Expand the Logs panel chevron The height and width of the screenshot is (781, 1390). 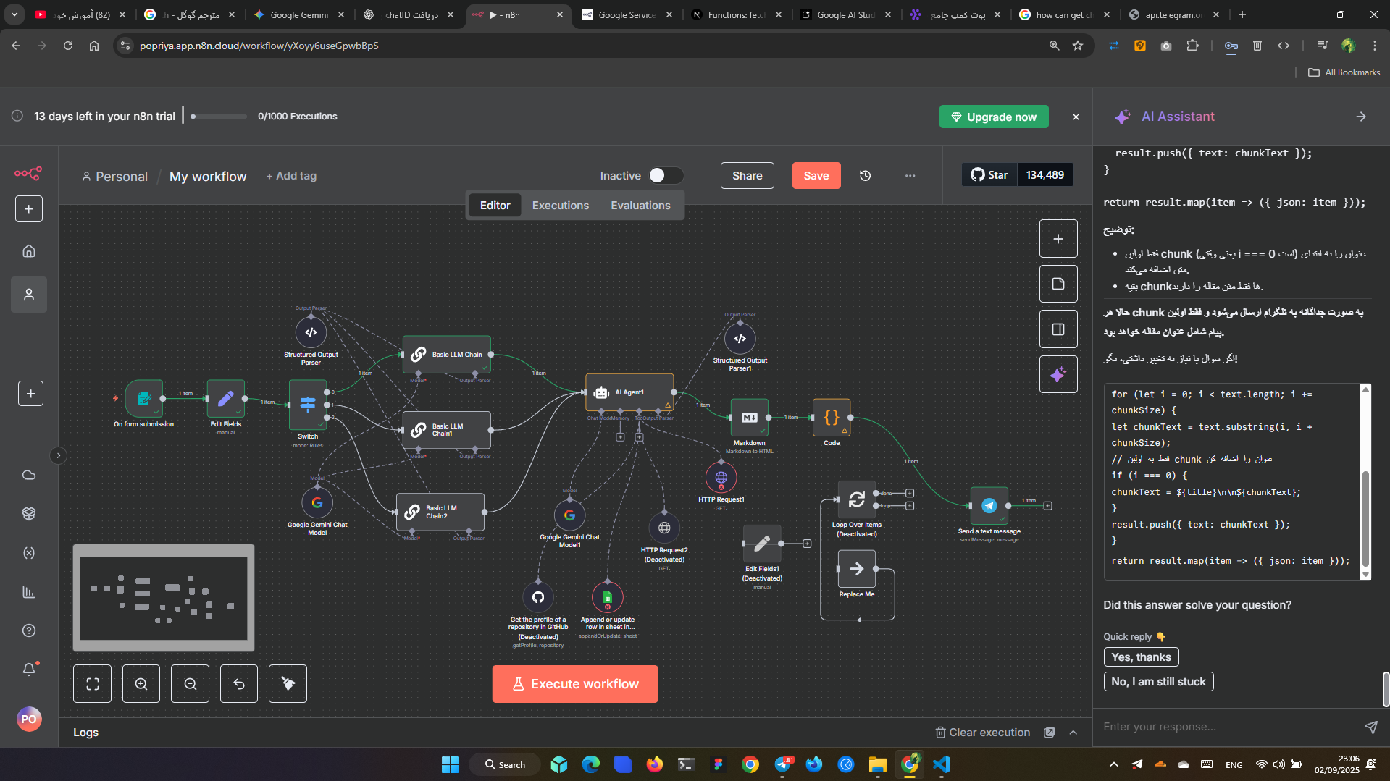point(1073,733)
